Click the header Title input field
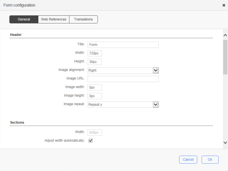 [x=123, y=45]
